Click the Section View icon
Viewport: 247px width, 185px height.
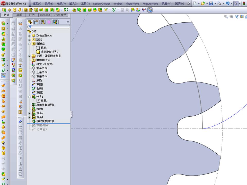[x=242, y=16]
